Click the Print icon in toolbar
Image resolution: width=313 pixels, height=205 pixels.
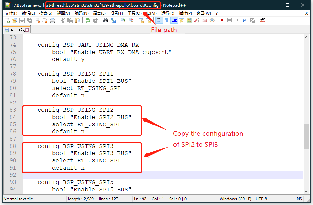click(x=52, y=20)
